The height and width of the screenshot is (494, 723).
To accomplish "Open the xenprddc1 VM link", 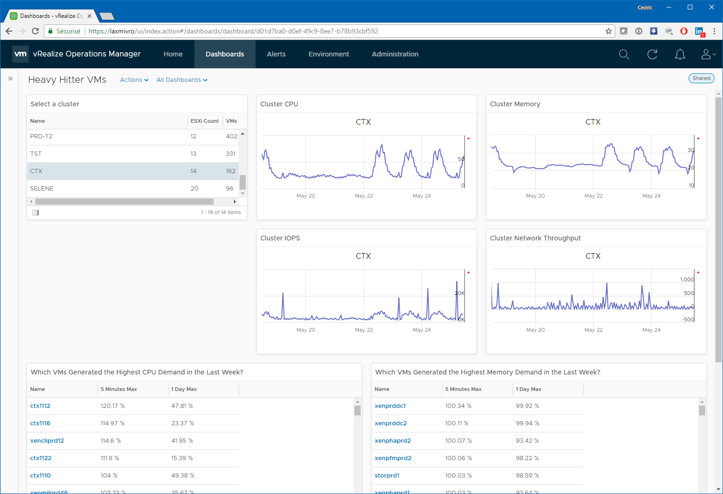I will [x=390, y=406].
